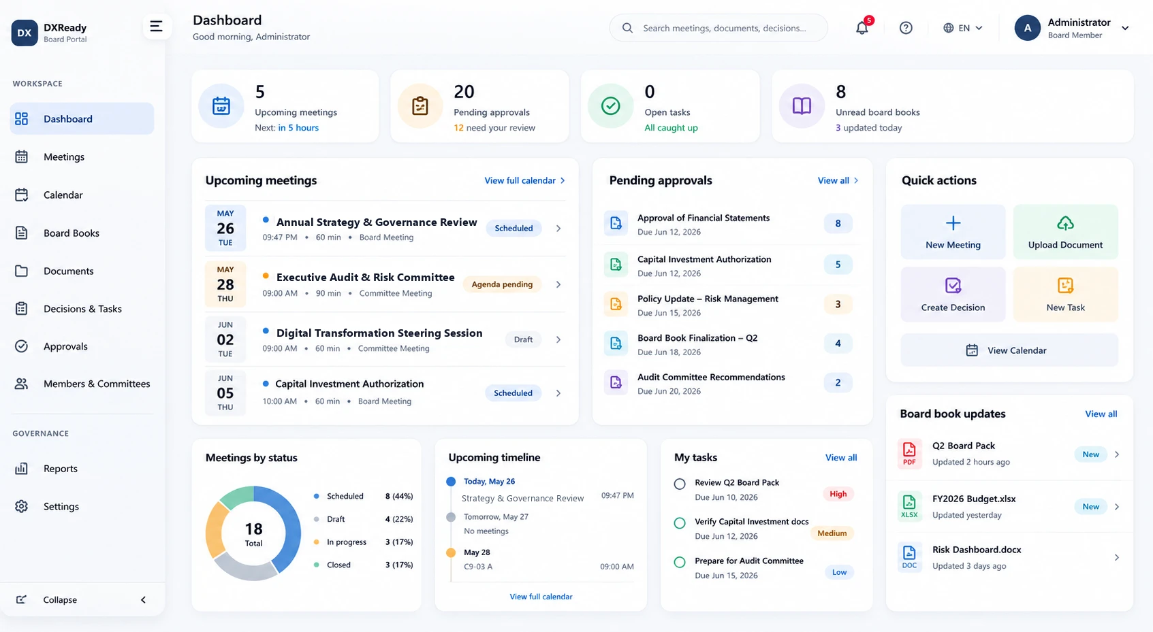Click the search meetings input field
The height and width of the screenshot is (632, 1153).
coord(718,28)
